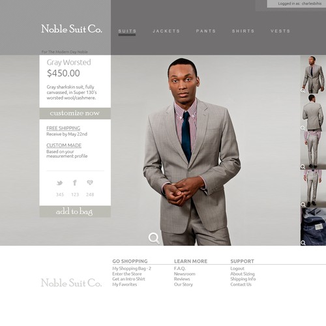326x326 pixels.
Task: Go to the Jackets section
Action: pos(166,31)
